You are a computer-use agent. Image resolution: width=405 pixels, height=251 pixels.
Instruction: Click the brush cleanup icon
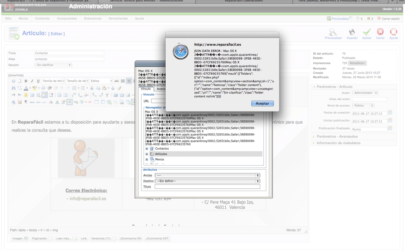pos(119,88)
